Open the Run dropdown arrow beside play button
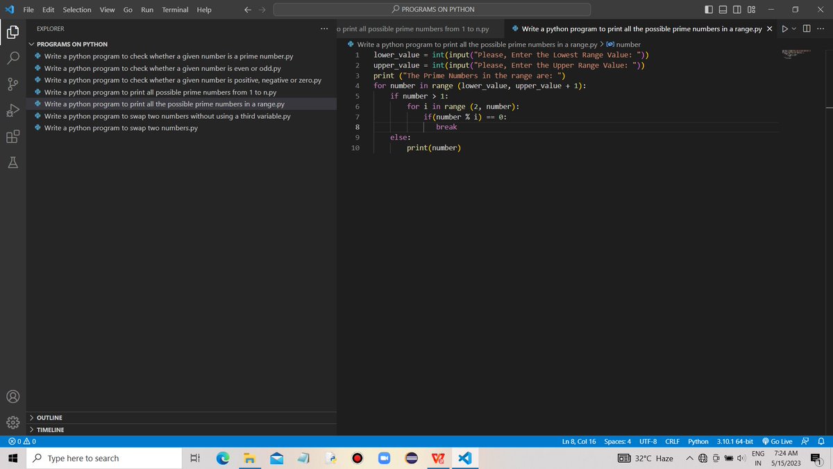Viewport: 833px width, 469px height. tap(794, 29)
